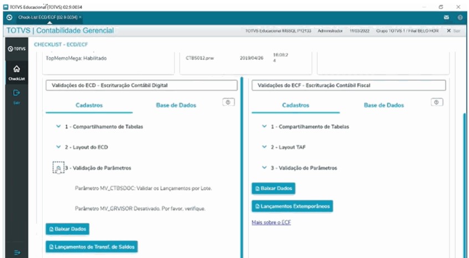Click Baixar Dados button in ECD panel
The height and width of the screenshot is (258, 469).
pos(67,229)
